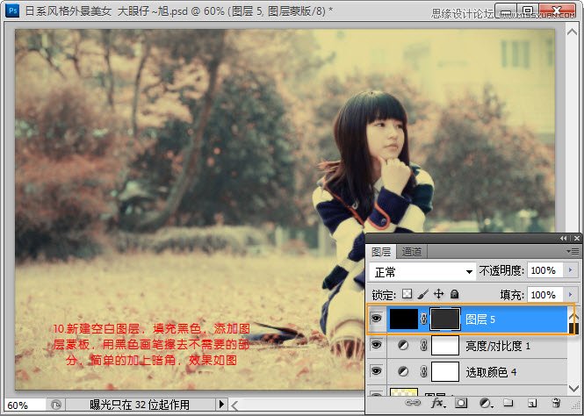Add a layer mask with the mask button
The height and width of the screenshot is (416, 584).
pyautogui.click(x=461, y=403)
